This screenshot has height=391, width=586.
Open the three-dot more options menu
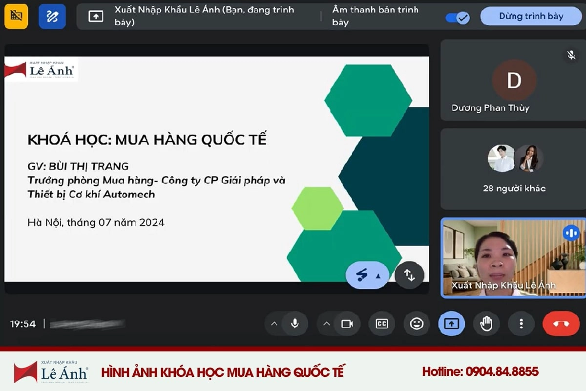[521, 324]
